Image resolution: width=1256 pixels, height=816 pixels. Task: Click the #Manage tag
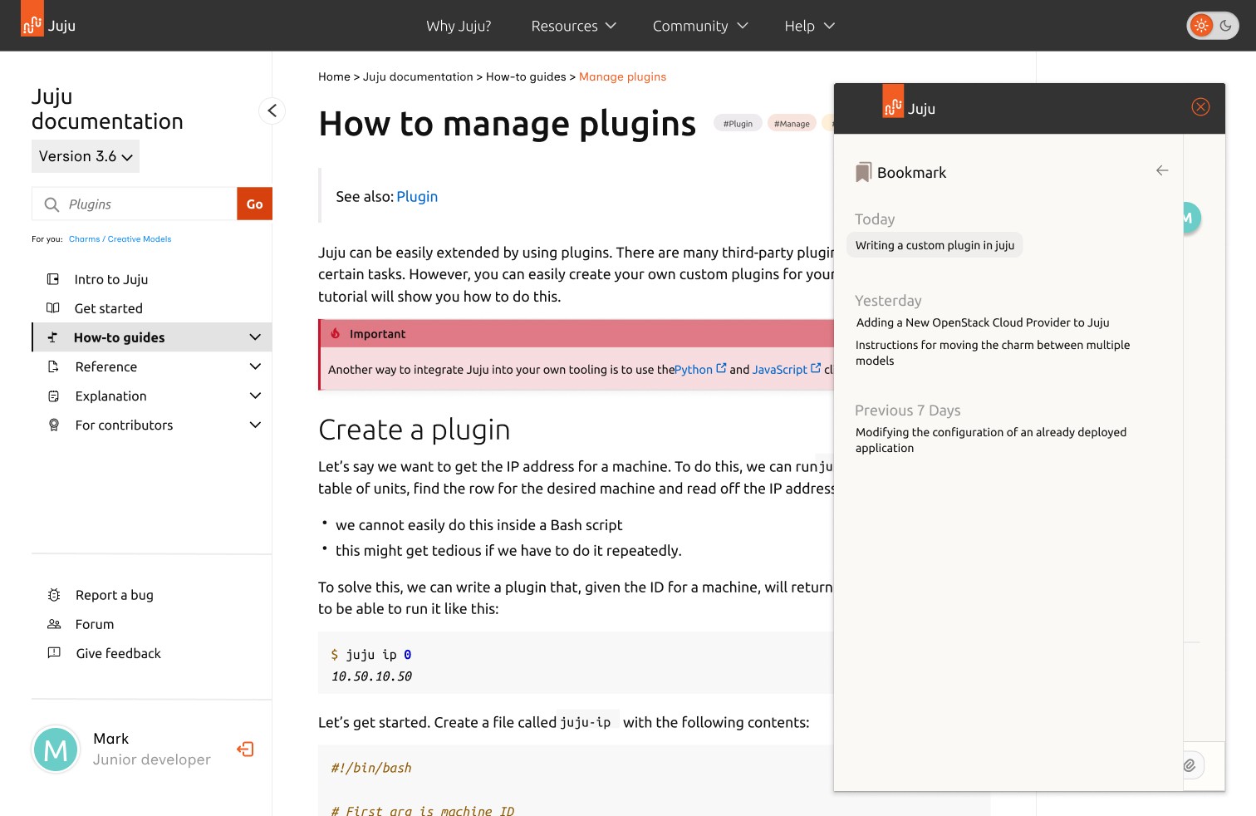[792, 124]
